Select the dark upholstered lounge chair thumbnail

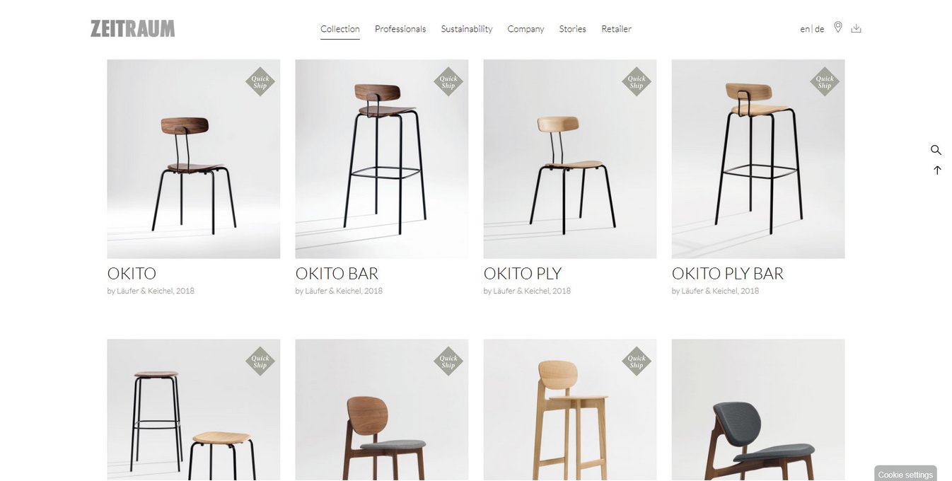tap(758, 410)
